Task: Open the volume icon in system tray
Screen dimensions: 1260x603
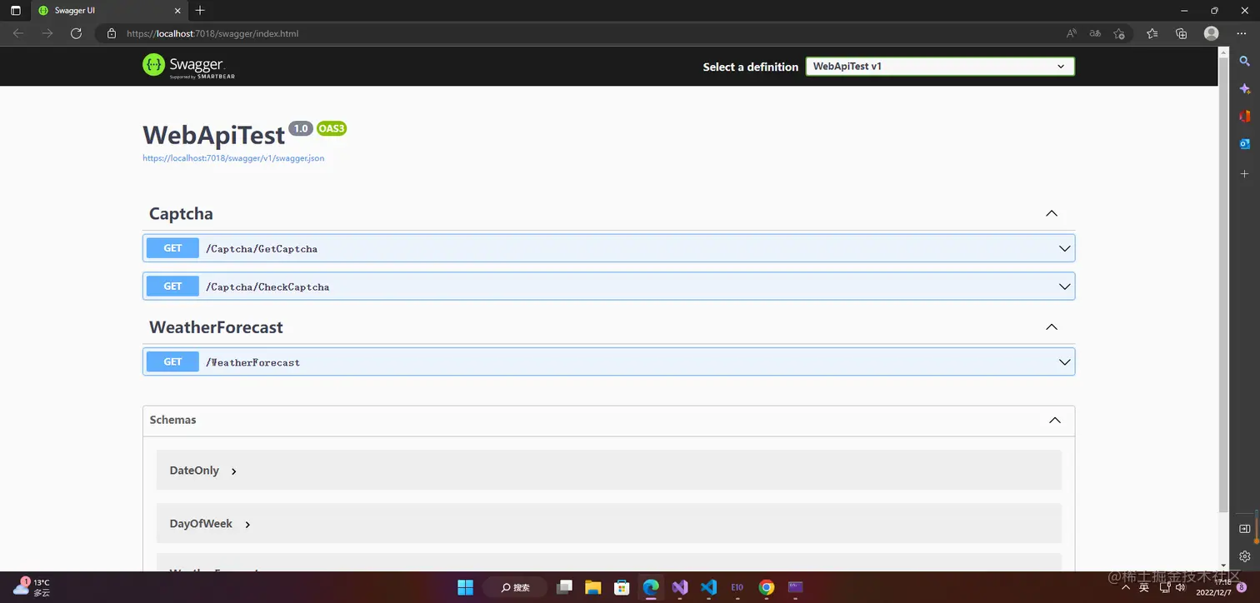Action: pyautogui.click(x=1181, y=587)
